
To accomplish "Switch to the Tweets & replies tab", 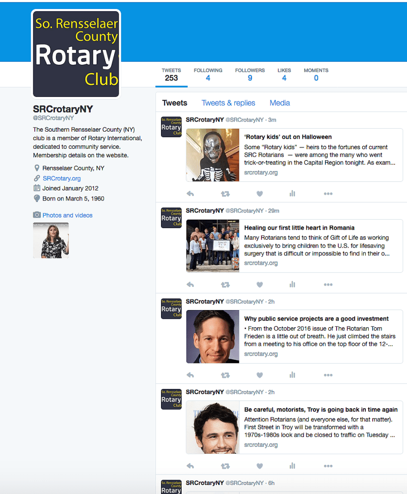I will pos(228,103).
